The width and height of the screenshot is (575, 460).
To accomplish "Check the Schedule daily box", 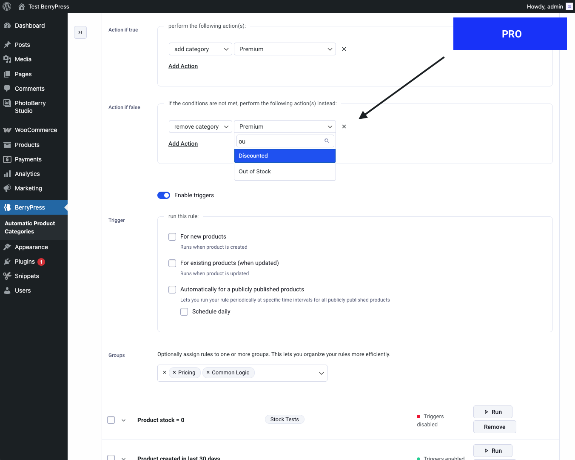I will coord(184,312).
